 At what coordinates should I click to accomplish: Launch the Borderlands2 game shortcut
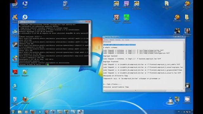click(177, 18)
